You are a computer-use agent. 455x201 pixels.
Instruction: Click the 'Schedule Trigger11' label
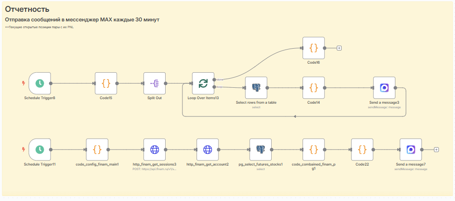point(40,164)
